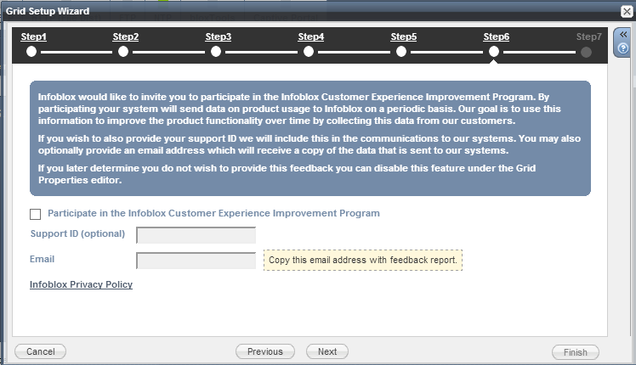The height and width of the screenshot is (365, 636).
Task: Click the Step6 progress circle
Action: click(x=494, y=52)
